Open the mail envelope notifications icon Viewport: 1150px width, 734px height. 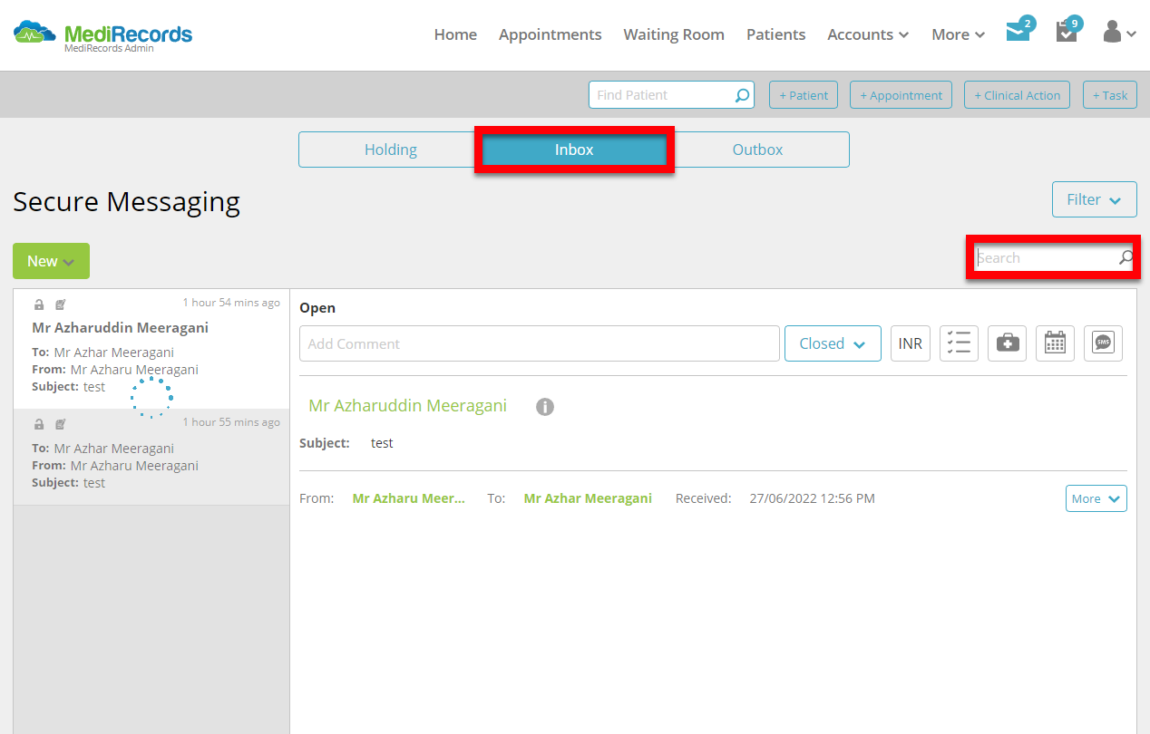[x=1018, y=33]
